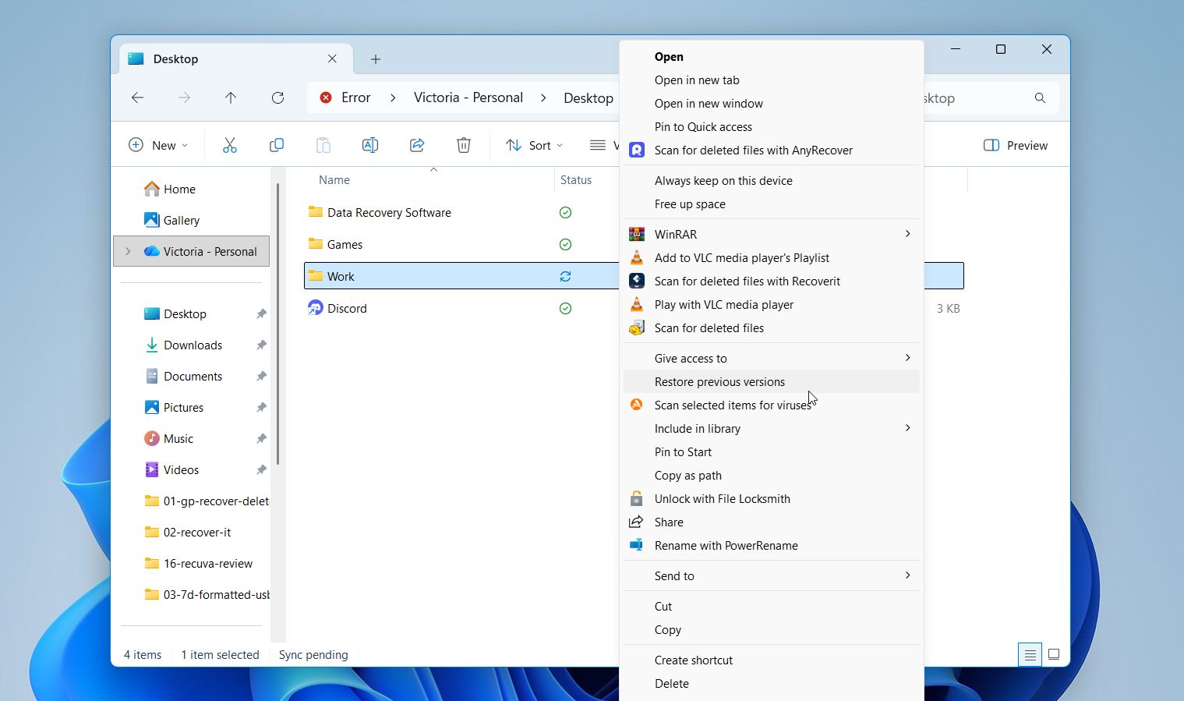Select the Copy icon on the toolbar
The width and height of the screenshot is (1184, 701).
[x=277, y=145]
